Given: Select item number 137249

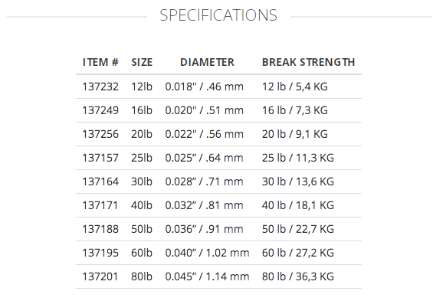Looking at the screenshot, I should [x=100, y=110].
